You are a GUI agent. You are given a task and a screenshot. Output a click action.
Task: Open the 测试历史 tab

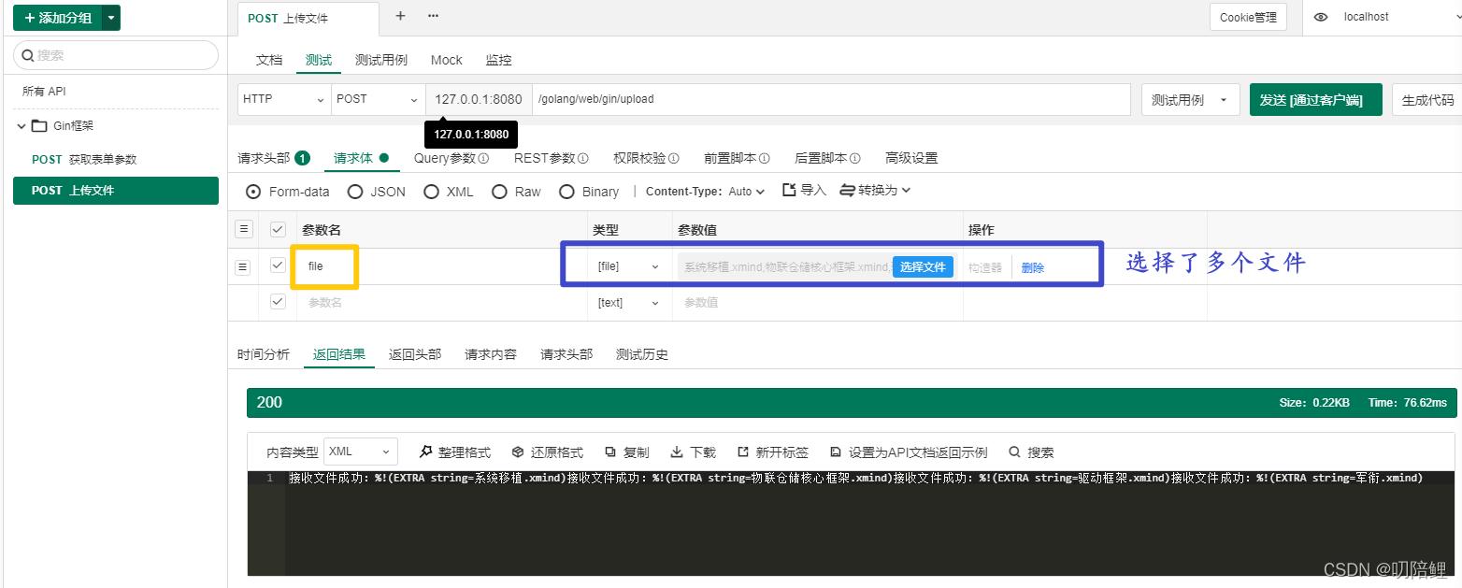coord(642,355)
